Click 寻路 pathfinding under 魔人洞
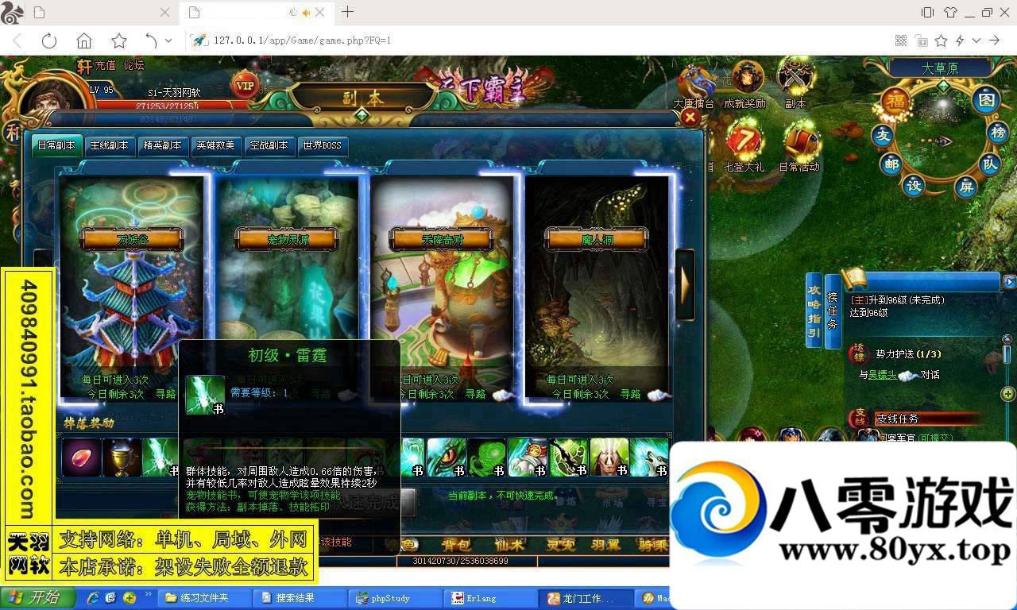This screenshot has height=610, width=1017. click(x=630, y=394)
